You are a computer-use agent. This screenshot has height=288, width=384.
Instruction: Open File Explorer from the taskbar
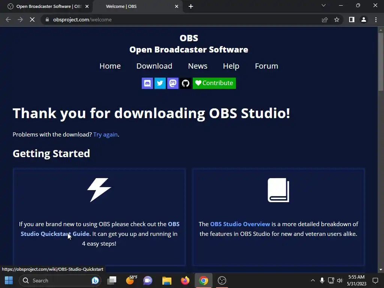[167, 280]
